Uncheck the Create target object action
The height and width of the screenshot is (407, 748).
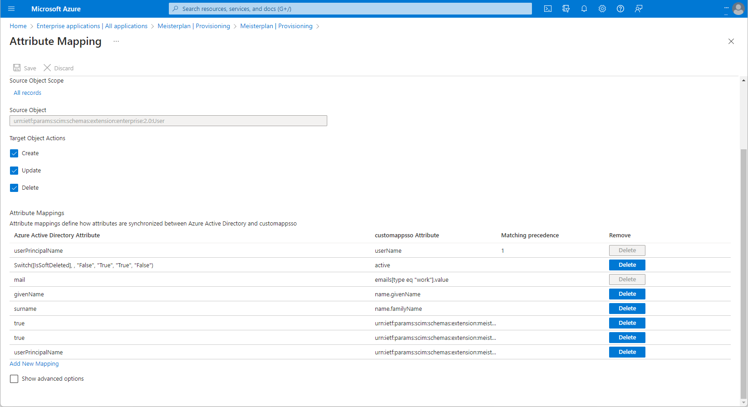pos(14,153)
